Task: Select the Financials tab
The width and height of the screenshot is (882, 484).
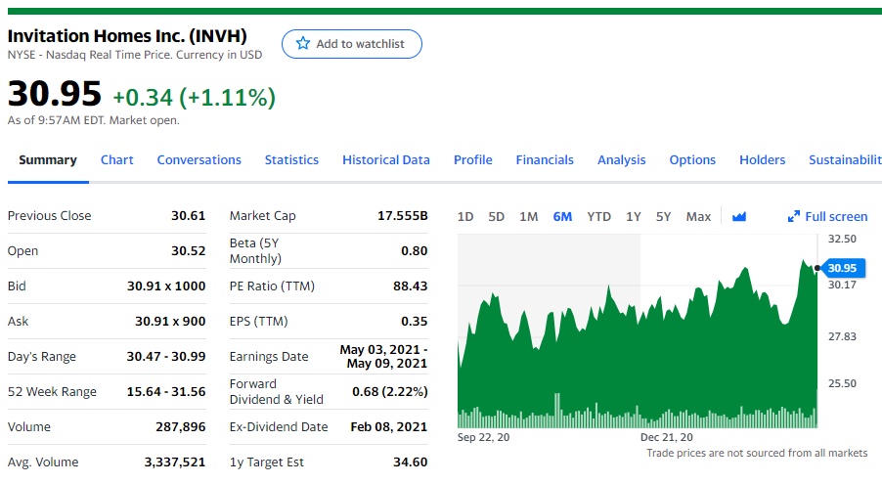Action: click(x=545, y=159)
